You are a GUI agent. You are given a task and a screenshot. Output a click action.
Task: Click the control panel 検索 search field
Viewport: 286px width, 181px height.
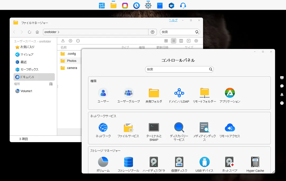[x=177, y=69]
